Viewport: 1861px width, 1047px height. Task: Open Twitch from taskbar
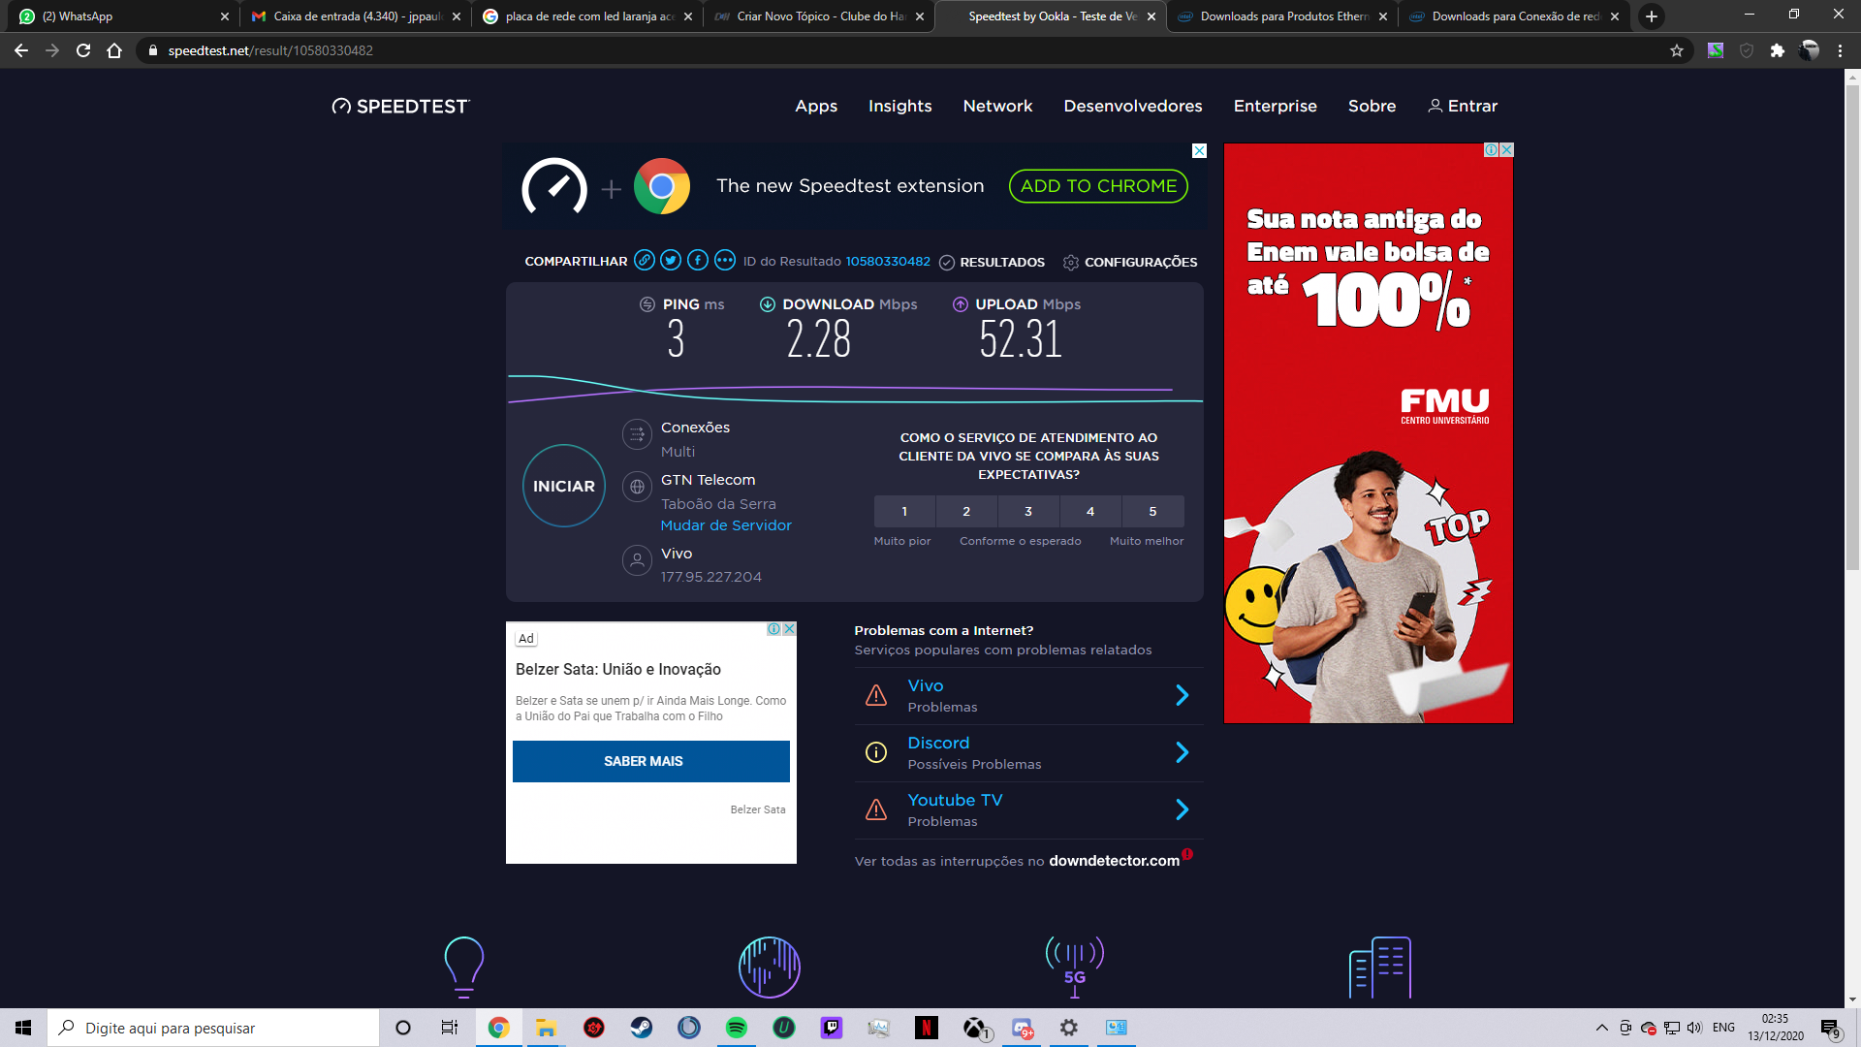click(x=832, y=1028)
